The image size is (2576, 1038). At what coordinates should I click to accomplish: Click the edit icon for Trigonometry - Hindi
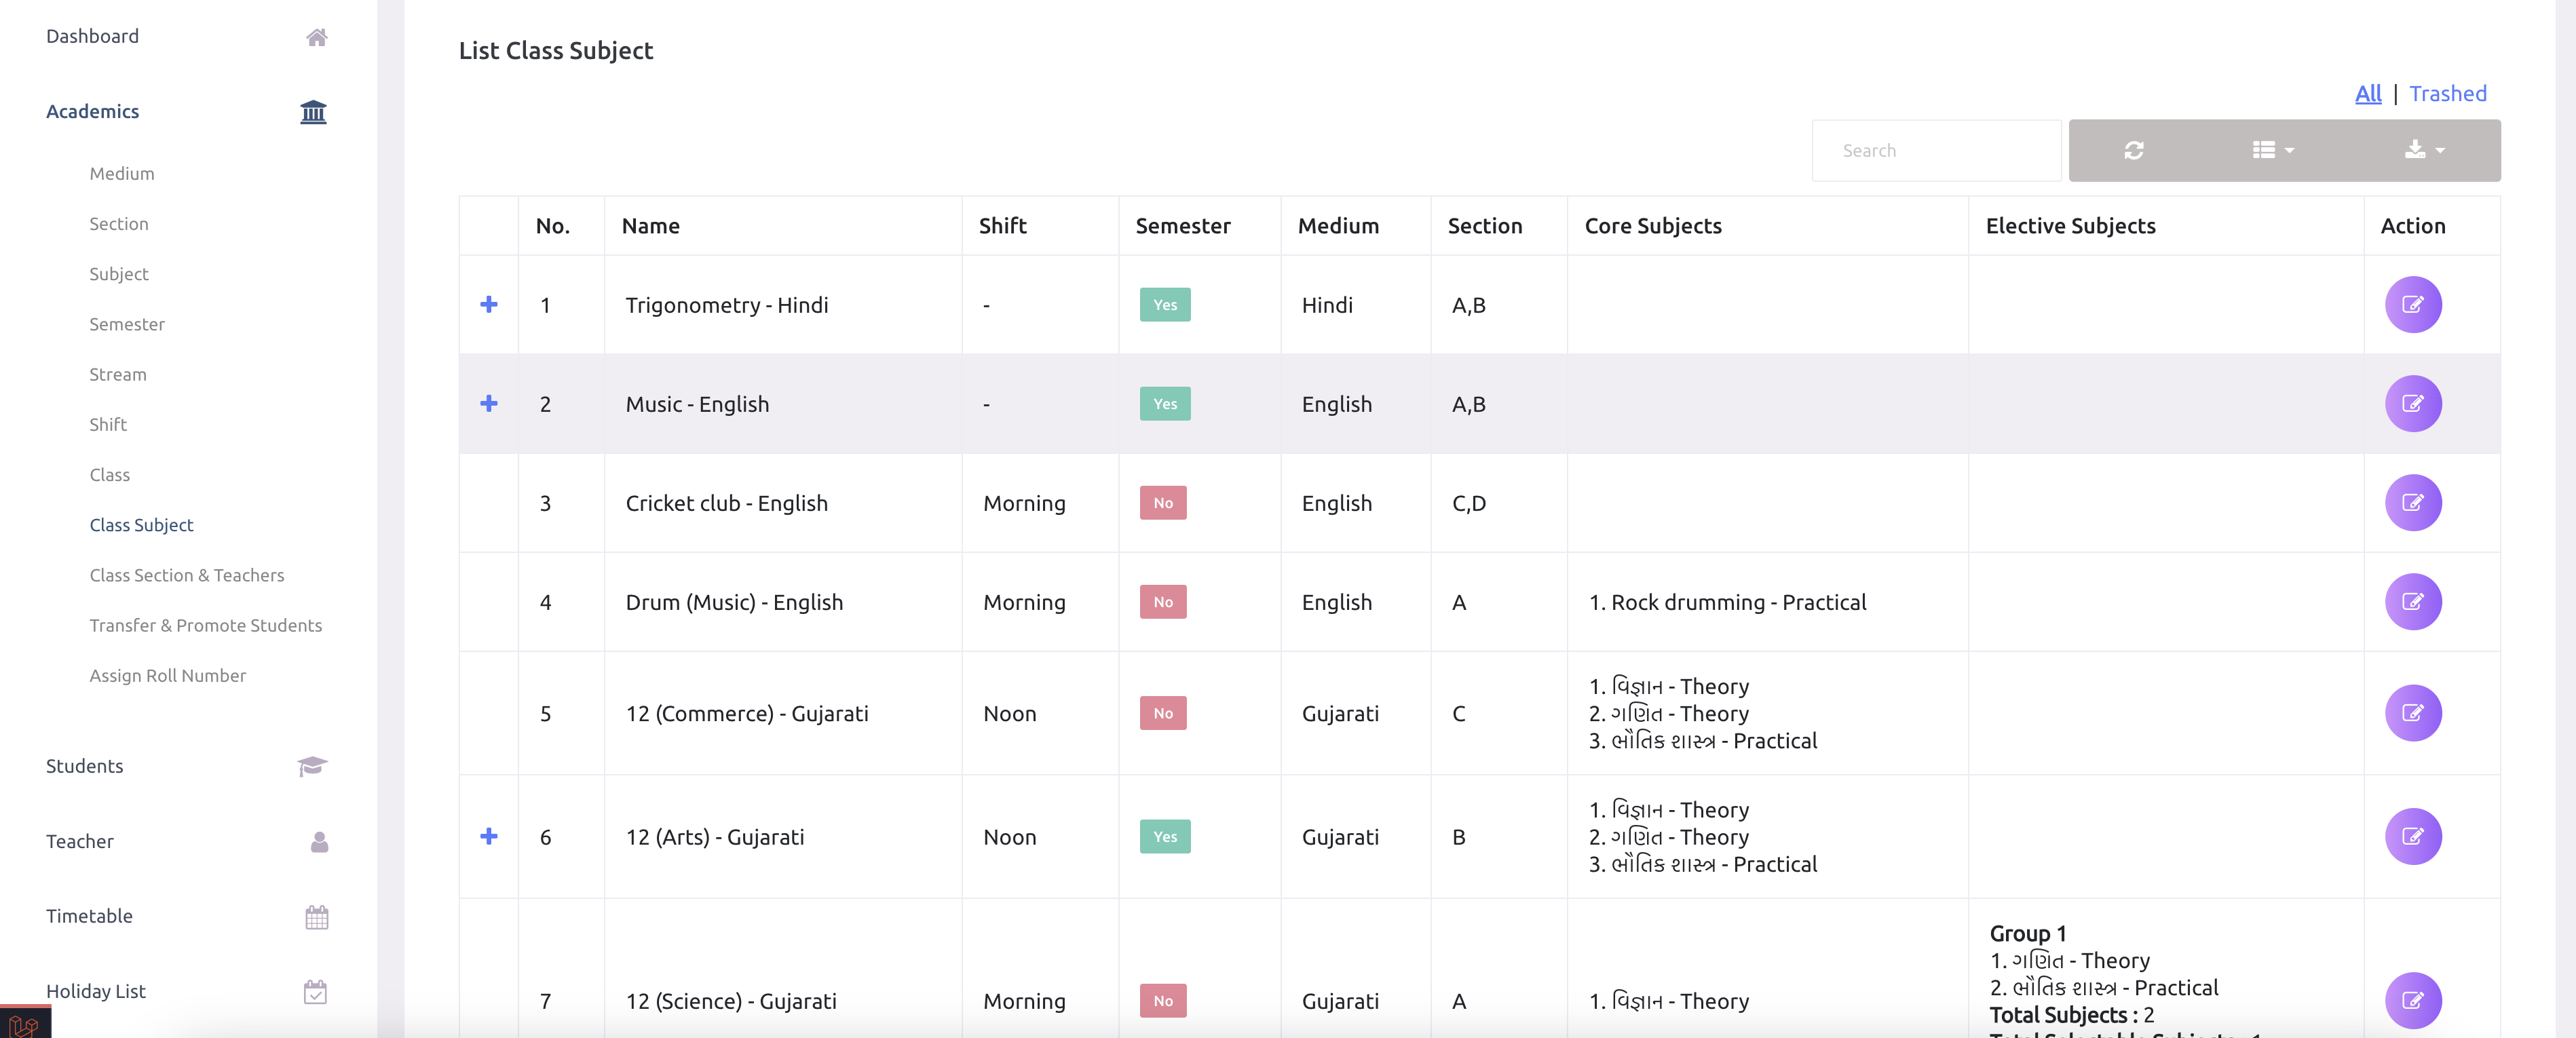click(x=2413, y=305)
